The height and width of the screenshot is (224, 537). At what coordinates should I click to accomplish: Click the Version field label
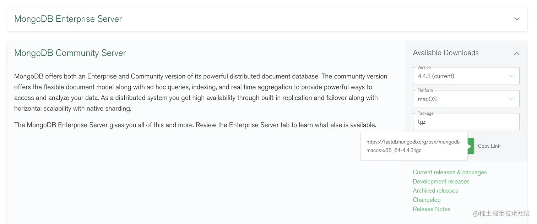coord(424,67)
